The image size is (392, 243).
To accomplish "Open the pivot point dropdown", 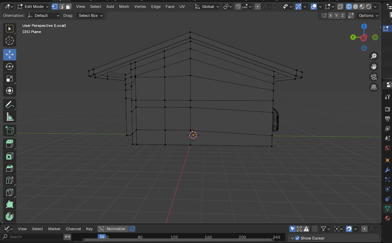I will click(x=227, y=7).
